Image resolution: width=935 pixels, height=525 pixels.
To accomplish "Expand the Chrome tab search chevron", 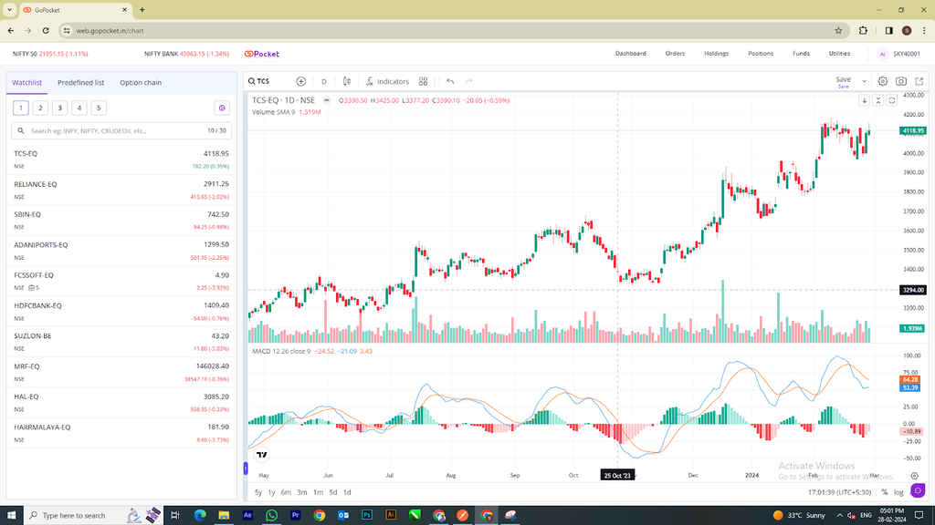I will [x=9, y=9].
